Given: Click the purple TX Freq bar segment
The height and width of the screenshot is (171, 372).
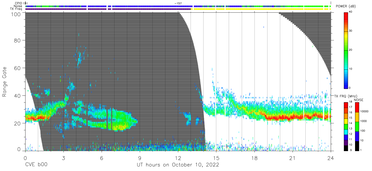Looking at the screenshot, I should coord(108,9).
